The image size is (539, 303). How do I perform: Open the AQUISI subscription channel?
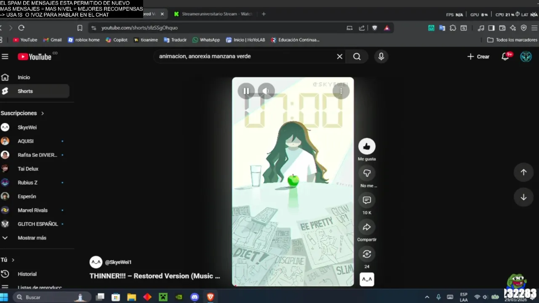pos(35,141)
